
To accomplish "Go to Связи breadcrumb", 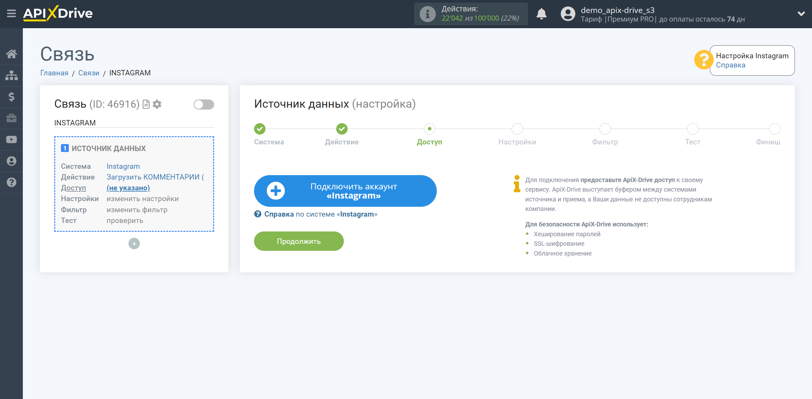I will (x=89, y=73).
